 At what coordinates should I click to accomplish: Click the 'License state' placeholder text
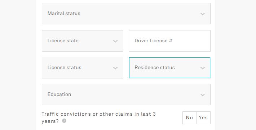click(x=63, y=40)
